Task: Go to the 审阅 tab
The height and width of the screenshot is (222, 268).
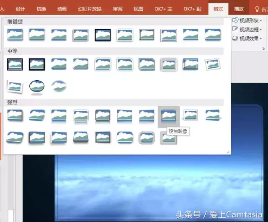Action: [x=118, y=9]
